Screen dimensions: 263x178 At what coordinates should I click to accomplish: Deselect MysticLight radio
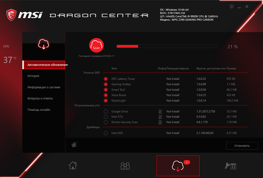pyautogui.click(x=106, y=100)
